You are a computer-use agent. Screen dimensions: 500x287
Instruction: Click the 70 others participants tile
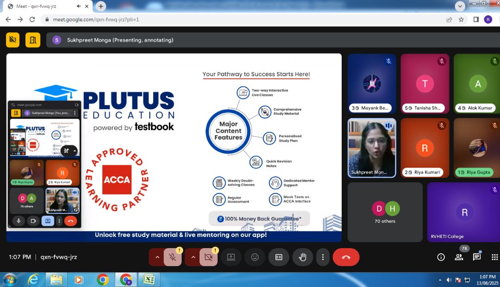pos(385,212)
